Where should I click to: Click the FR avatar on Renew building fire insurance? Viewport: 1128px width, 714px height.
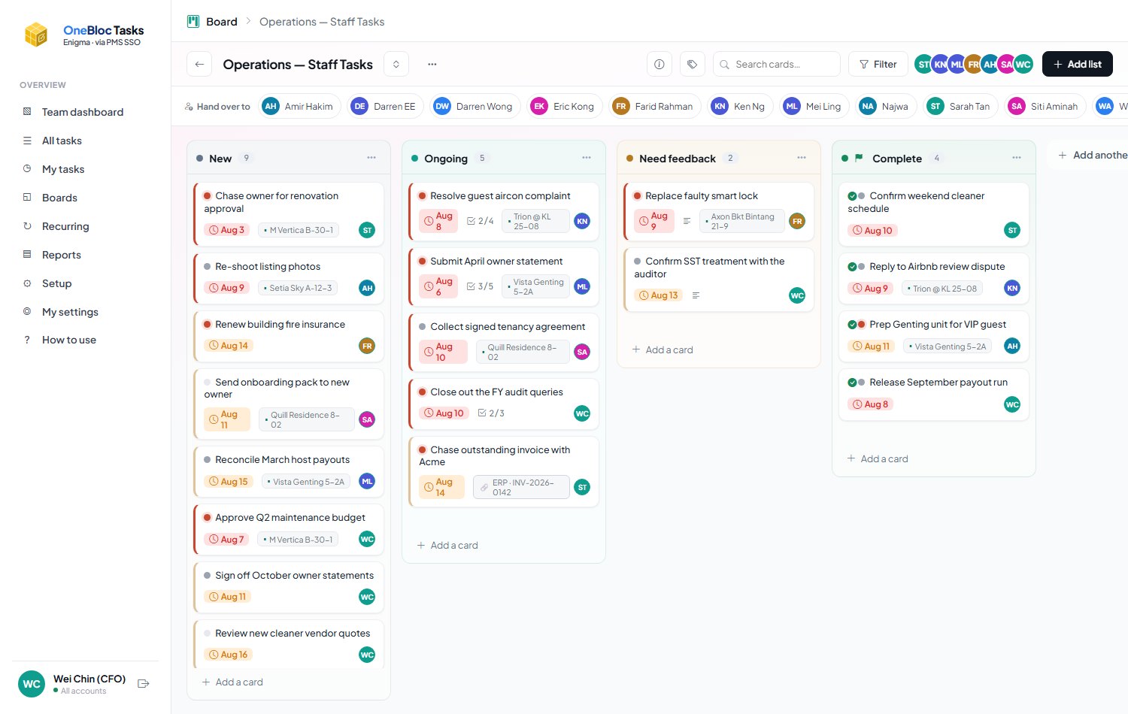(367, 346)
